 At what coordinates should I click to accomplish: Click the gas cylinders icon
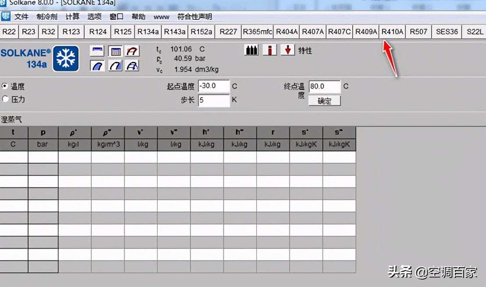(251, 50)
